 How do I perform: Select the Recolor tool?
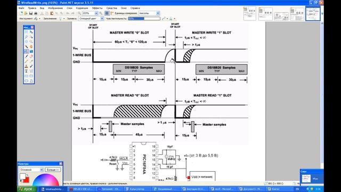click(x=31, y=66)
